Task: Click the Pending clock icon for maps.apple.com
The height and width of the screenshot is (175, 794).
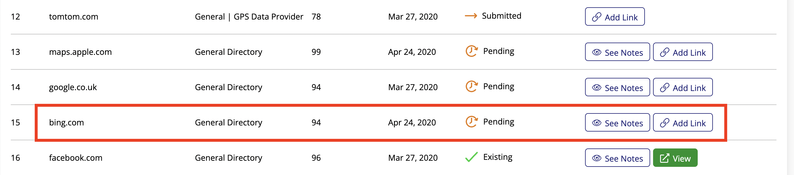Action: 471,51
